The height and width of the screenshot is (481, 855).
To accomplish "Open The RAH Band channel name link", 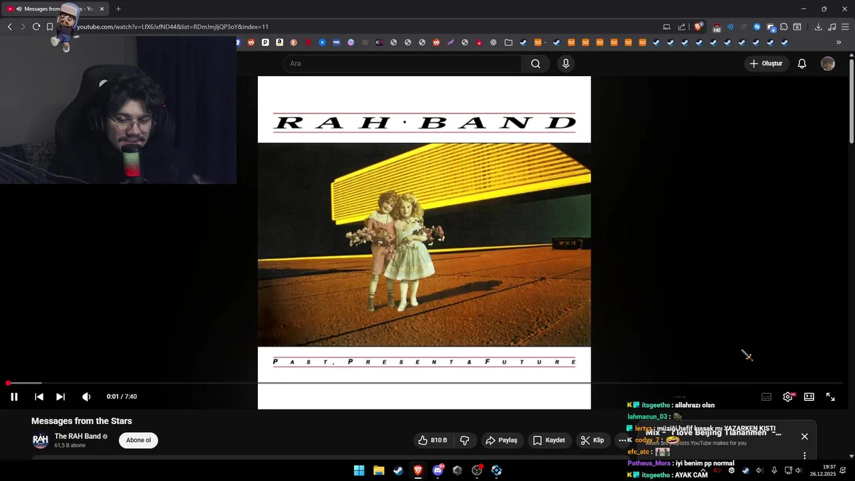I will 77,436.
